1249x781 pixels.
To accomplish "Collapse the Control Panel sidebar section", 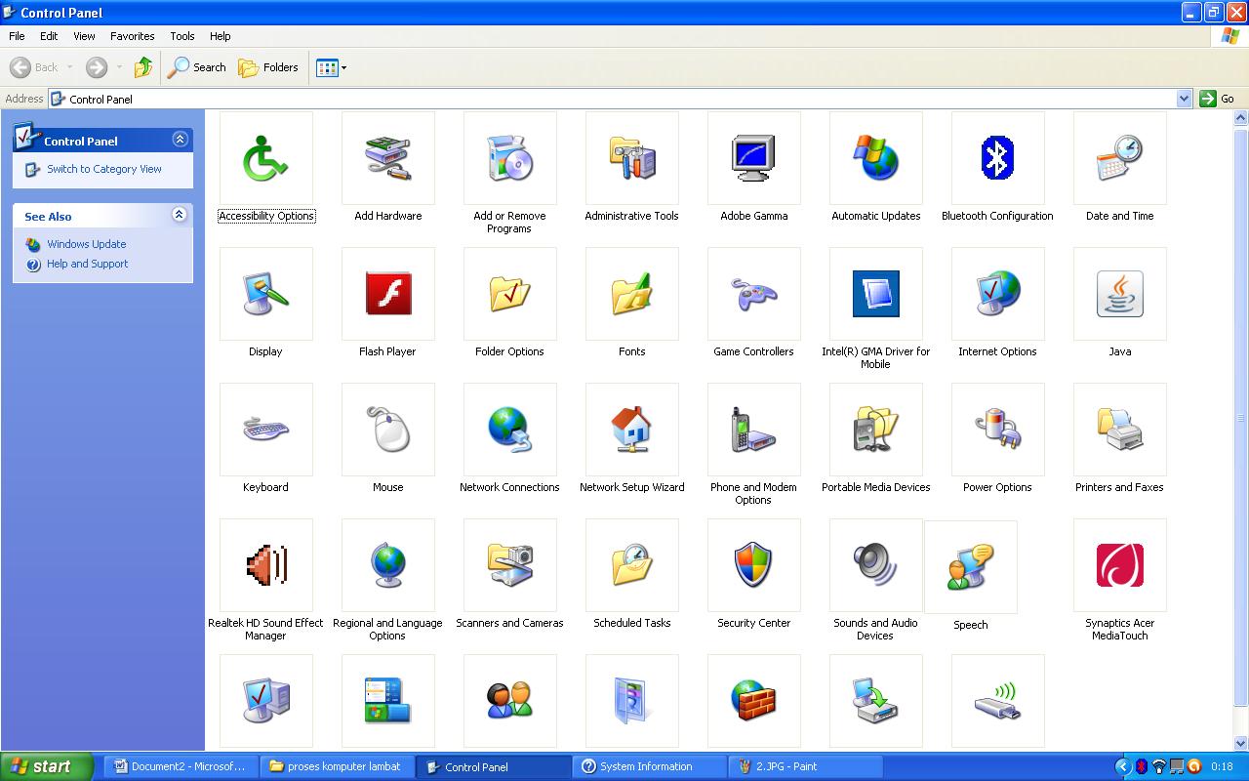I will (180, 140).
